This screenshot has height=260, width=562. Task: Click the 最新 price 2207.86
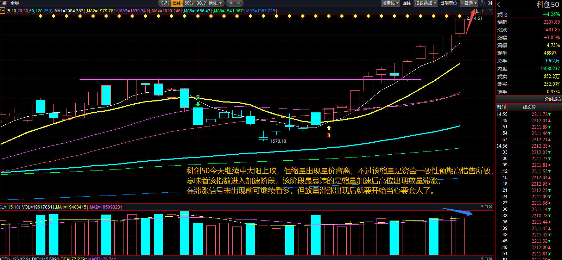[551, 22]
